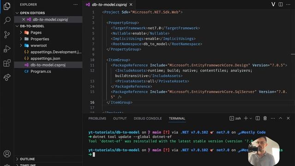This screenshot has width=295, height=166.
Task: Expand the Properties folder
Action: click(x=21, y=39)
